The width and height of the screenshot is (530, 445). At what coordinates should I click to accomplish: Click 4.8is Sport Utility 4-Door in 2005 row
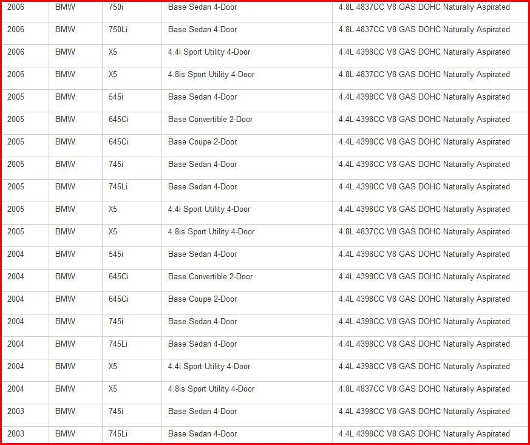pos(211,232)
